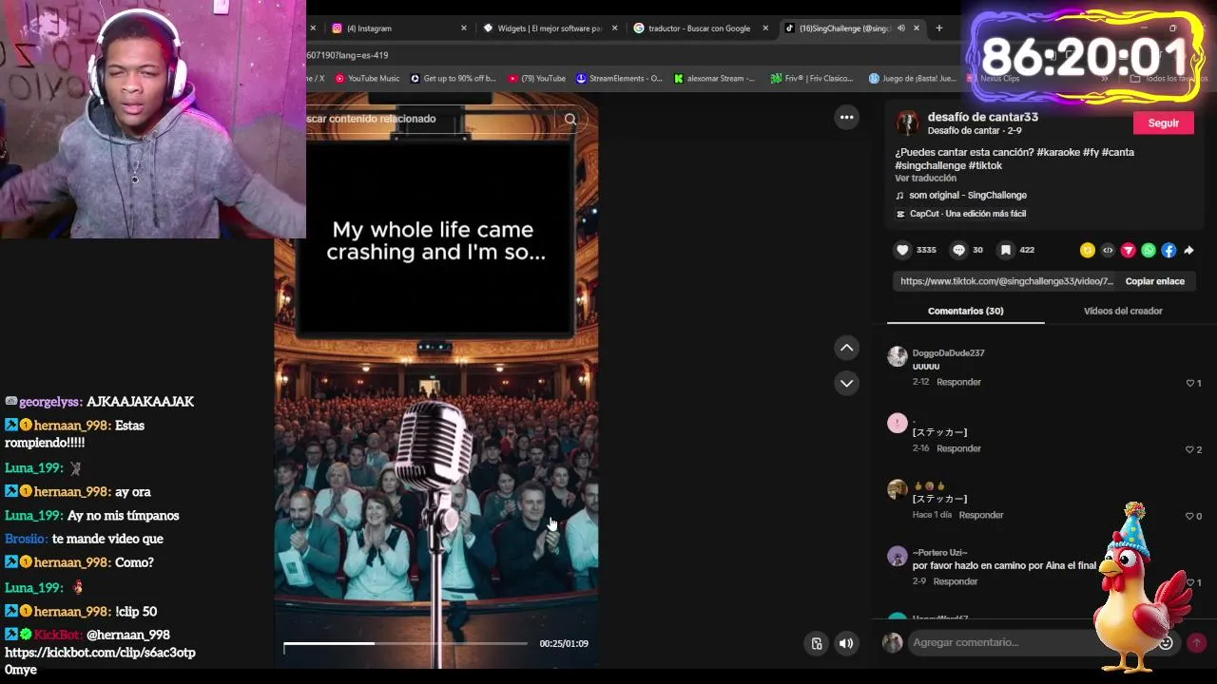Screen dimensions: 1217x684
Task: Go to the next video with the down chevron
Action: point(846,383)
